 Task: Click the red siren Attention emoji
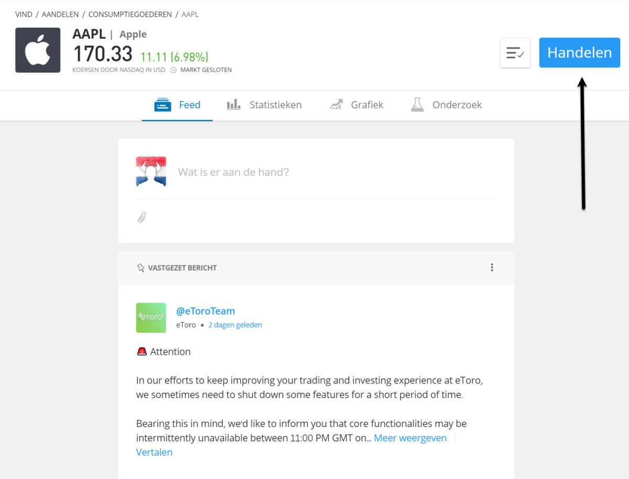(x=142, y=352)
